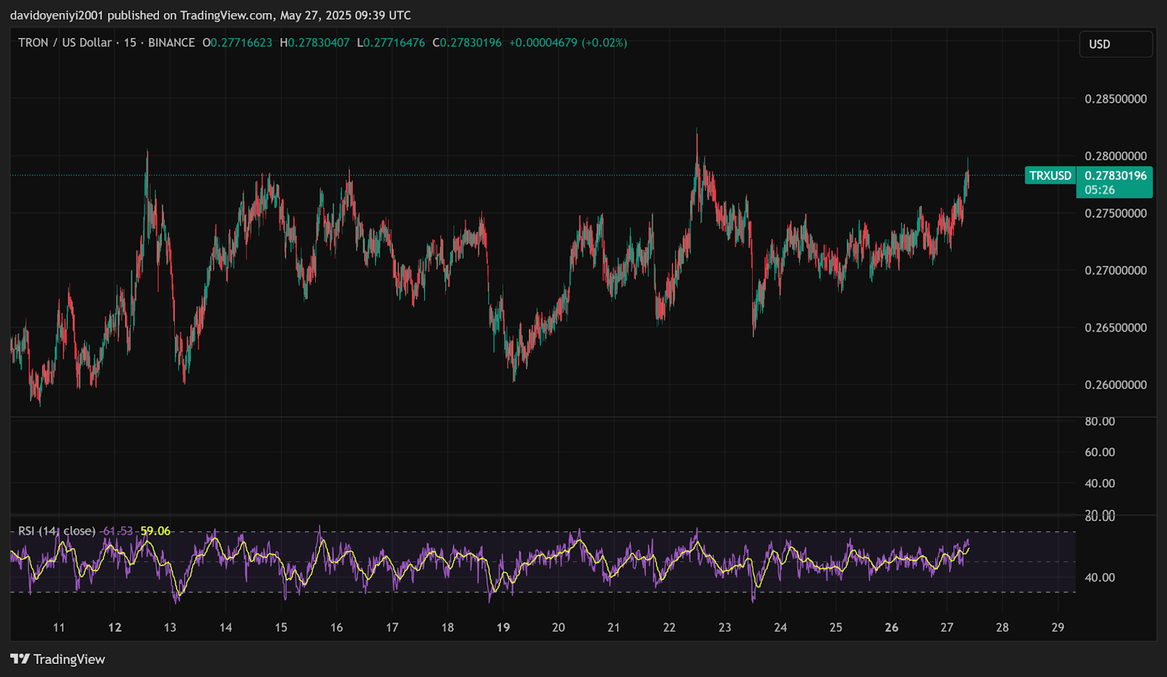Click the 0.26000000 price axis label
Viewport: 1167px width, 677px height.
click(1115, 385)
